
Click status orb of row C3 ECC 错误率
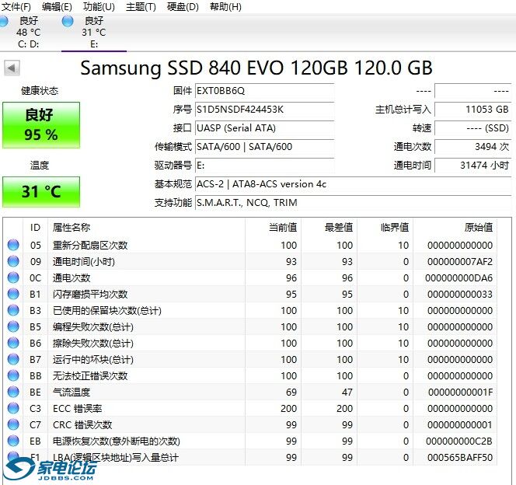[13, 408]
